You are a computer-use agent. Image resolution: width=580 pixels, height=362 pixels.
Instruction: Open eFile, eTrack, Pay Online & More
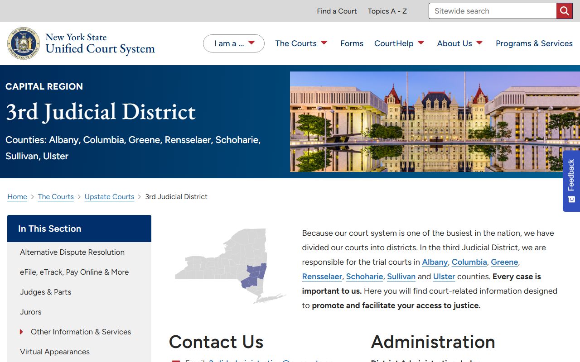(x=74, y=272)
